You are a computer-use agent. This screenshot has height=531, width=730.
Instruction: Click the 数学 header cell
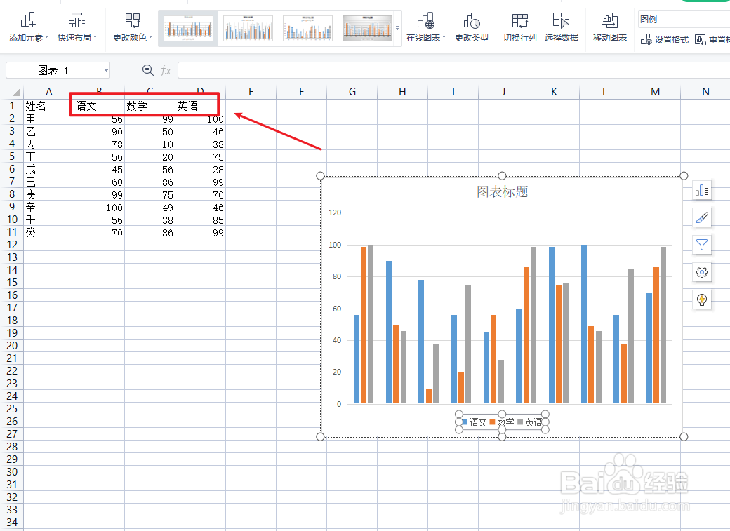[150, 106]
